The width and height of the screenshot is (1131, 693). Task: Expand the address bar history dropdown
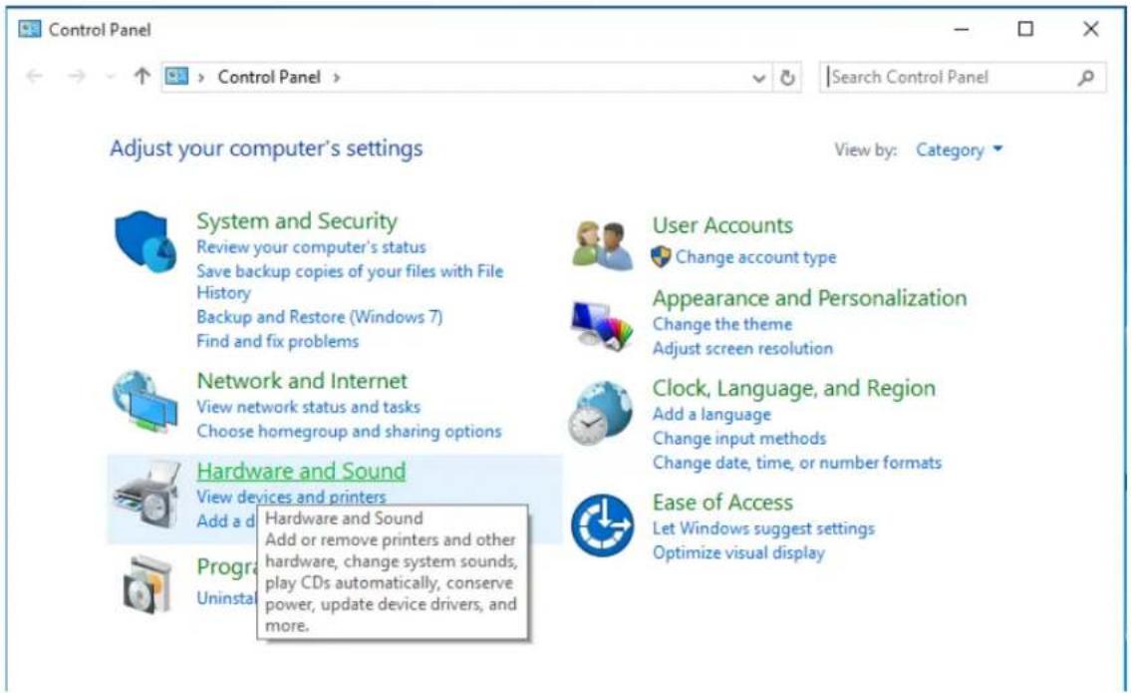pyautogui.click(x=758, y=78)
